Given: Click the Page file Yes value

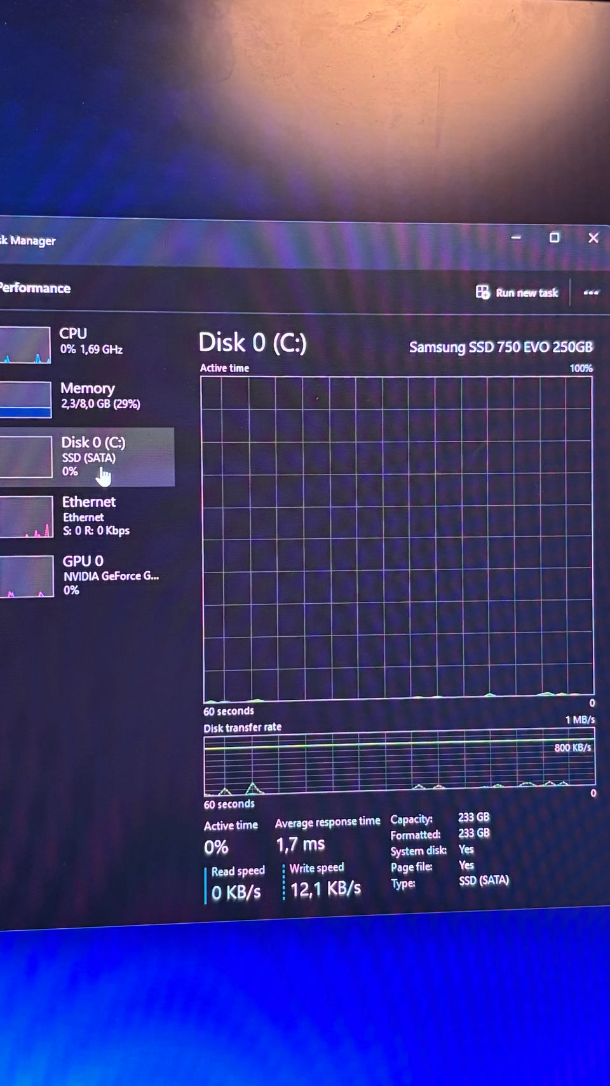Looking at the screenshot, I should point(466,865).
